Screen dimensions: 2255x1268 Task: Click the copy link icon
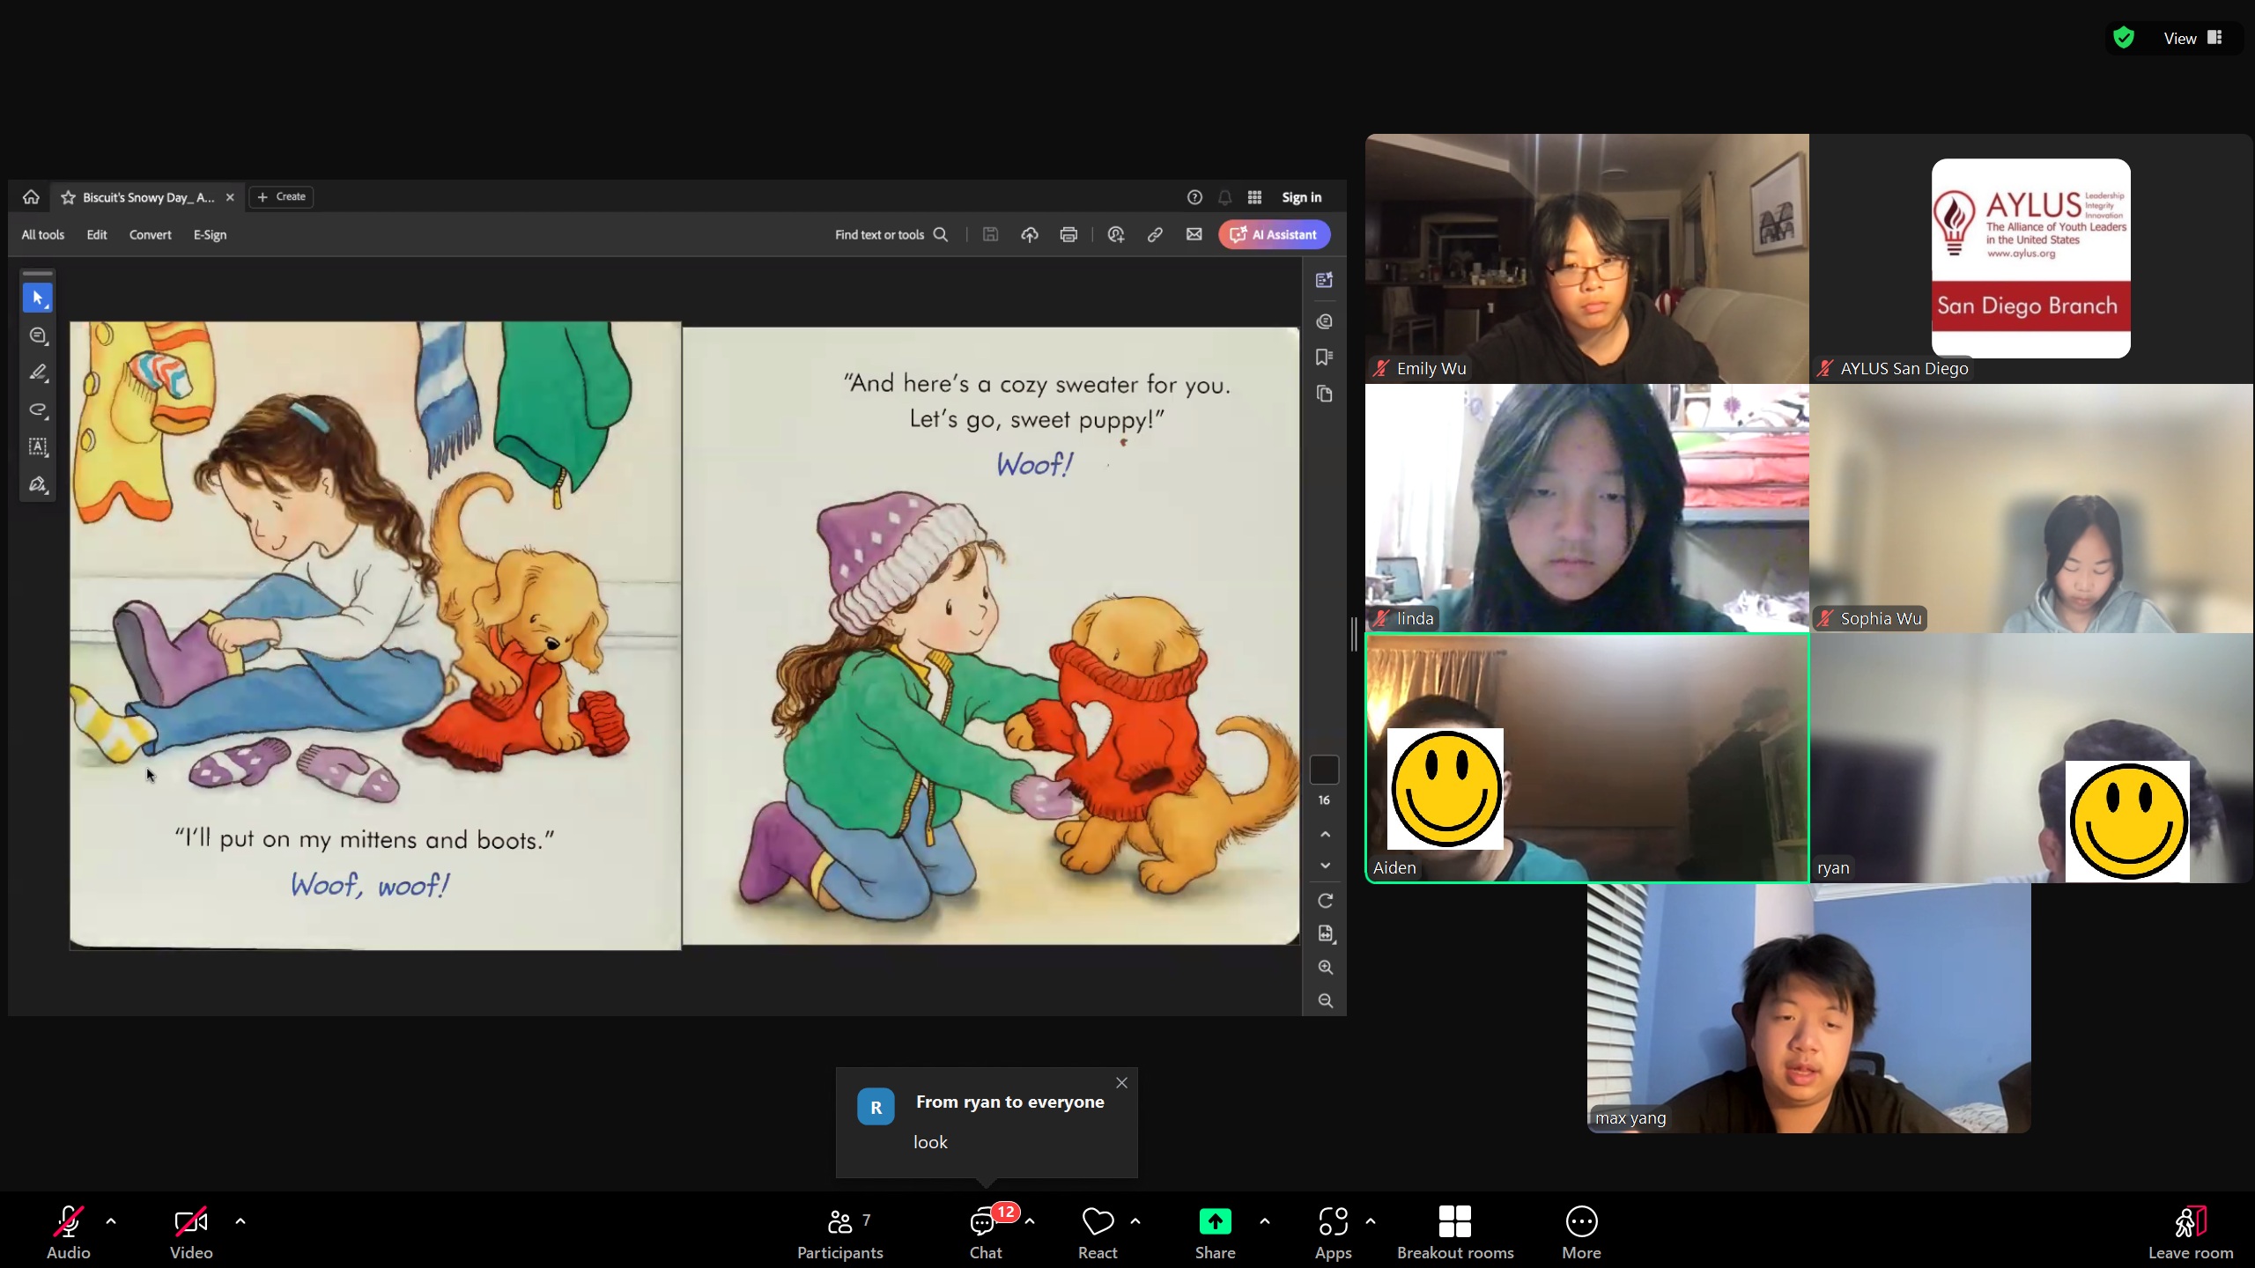[1155, 234]
